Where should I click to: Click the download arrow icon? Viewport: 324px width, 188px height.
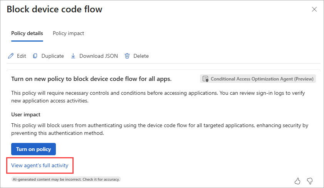[x=73, y=56]
